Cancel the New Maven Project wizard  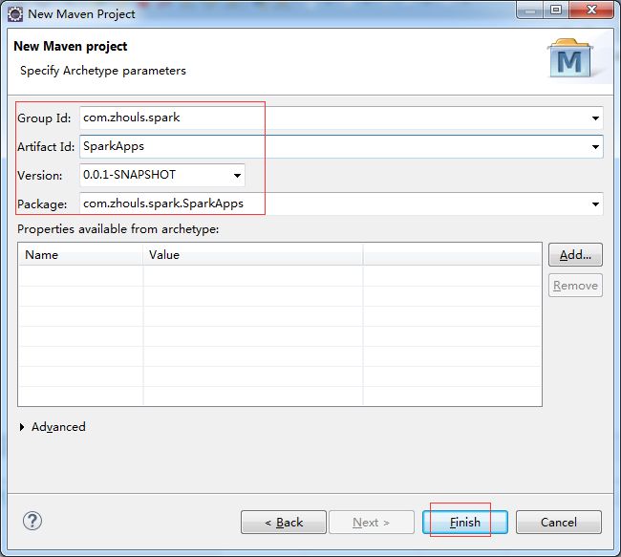[x=559, y=523]
